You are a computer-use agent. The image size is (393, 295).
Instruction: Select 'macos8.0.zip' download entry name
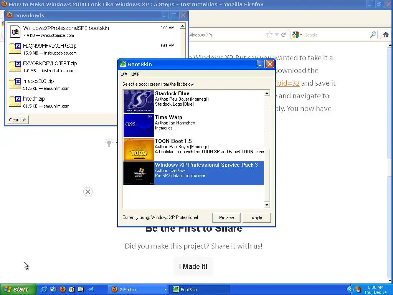(x=38, y=81)
